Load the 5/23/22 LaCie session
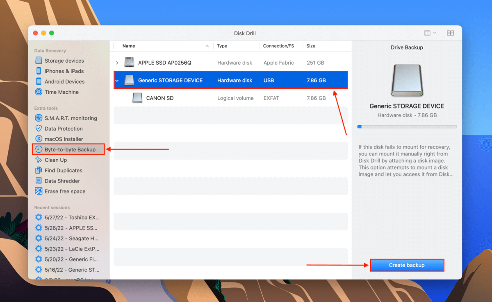This screenshot has width=492, height=302. click(x=68, y=249)
